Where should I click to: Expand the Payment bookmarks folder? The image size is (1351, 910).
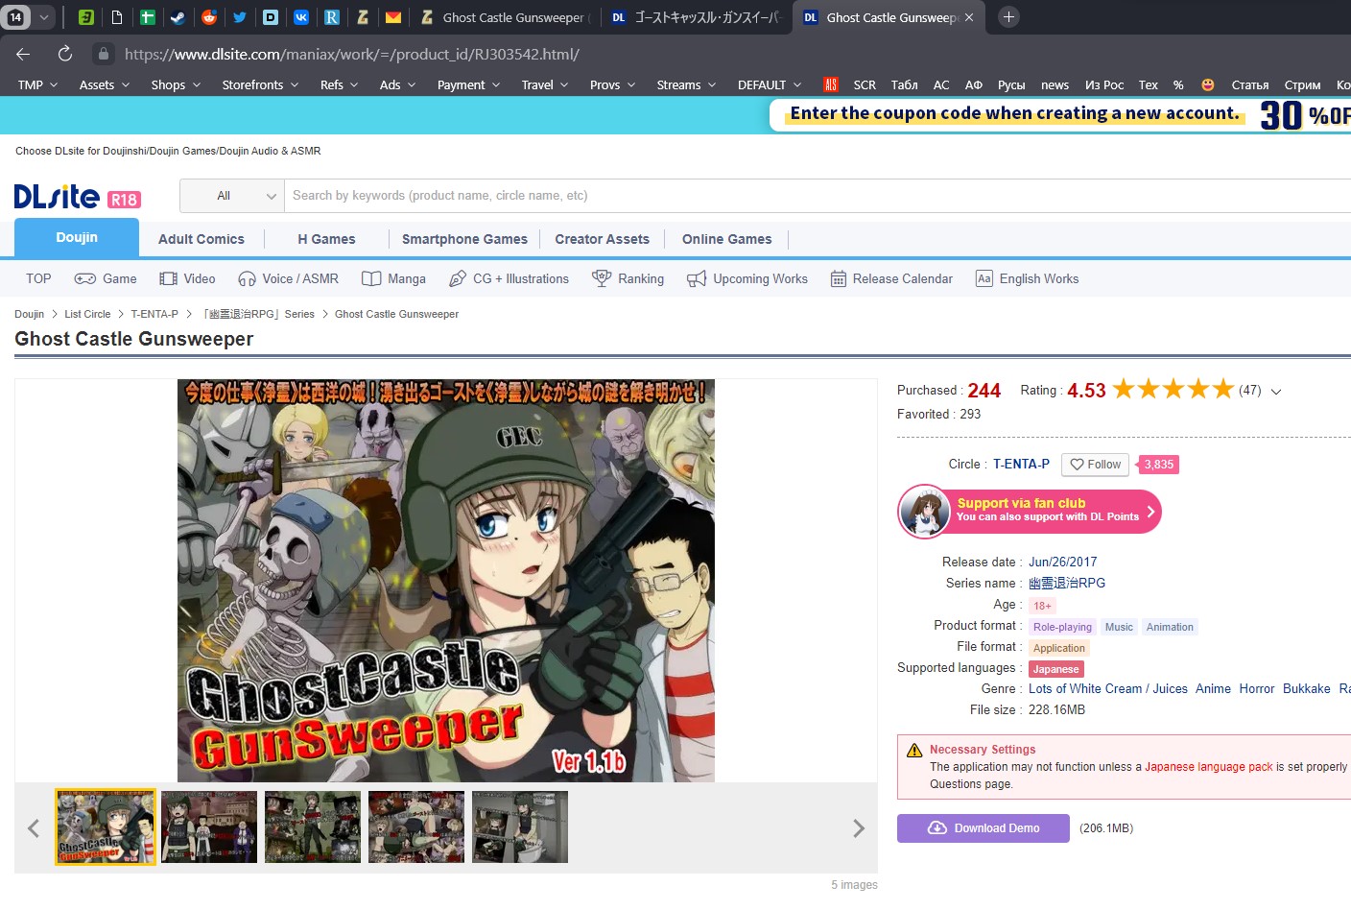[x=468, y=84]
